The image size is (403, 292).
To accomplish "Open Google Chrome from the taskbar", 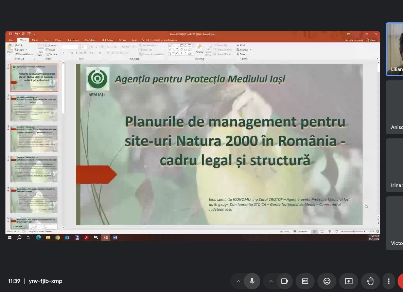I will coord(57,238).
